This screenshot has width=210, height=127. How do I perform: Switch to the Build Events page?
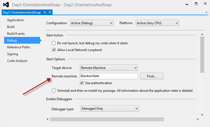[16, 34]
